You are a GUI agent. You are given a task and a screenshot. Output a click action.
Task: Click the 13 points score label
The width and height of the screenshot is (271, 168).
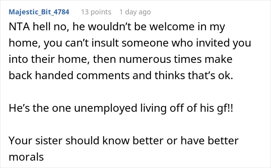pyautogui.click(x=96, y=12)
